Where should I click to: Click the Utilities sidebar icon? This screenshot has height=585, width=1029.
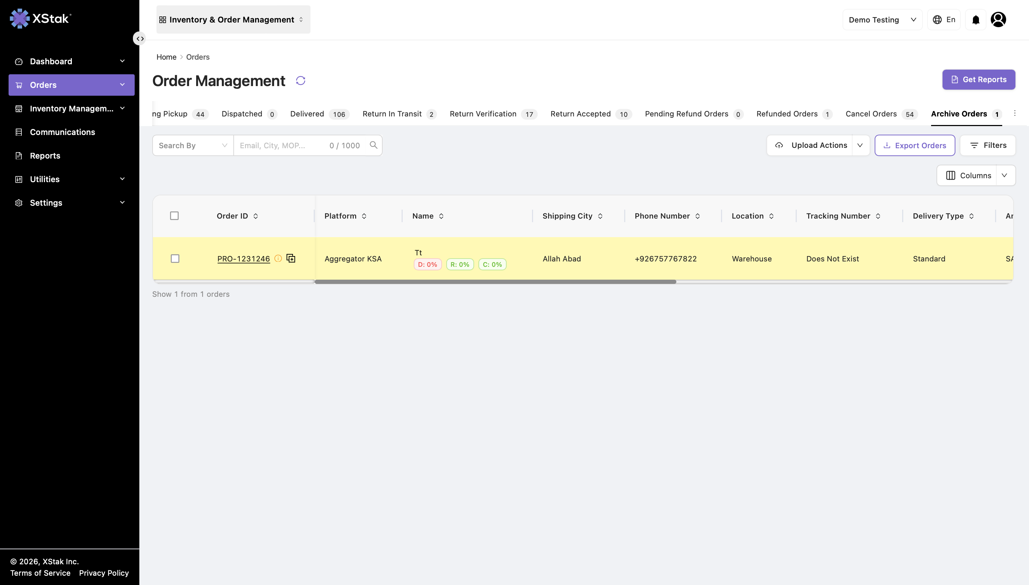pos(19,179)
